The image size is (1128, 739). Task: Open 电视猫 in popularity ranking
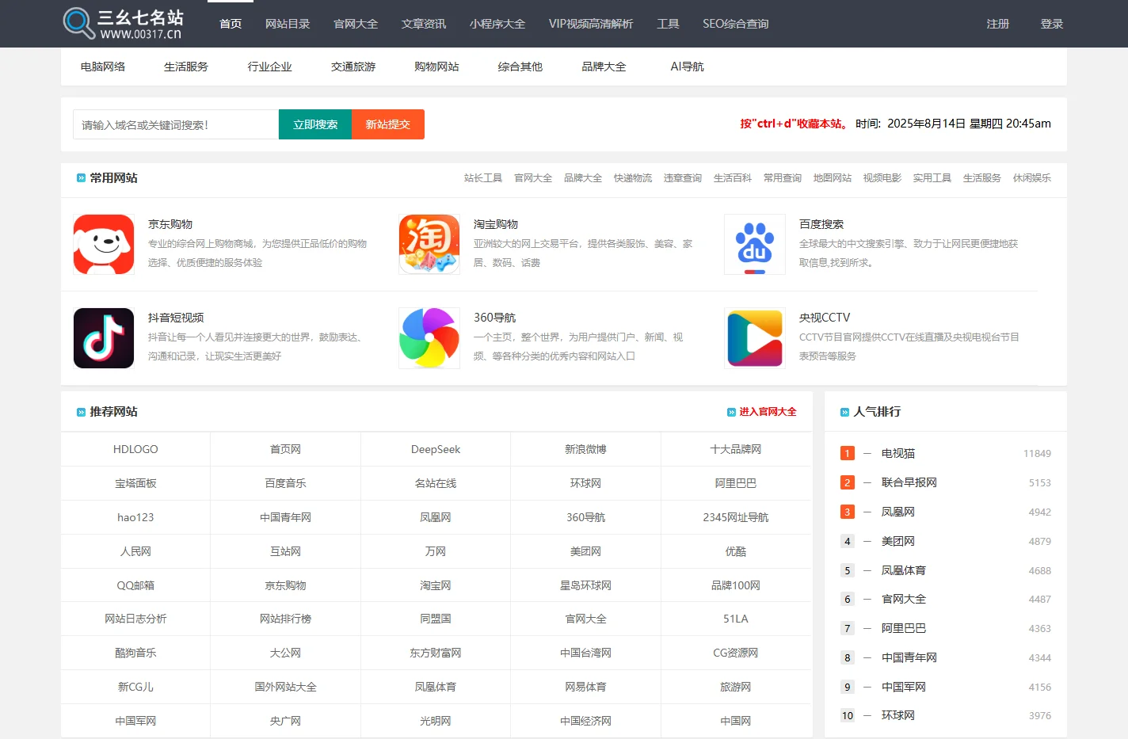click(898, 453)
